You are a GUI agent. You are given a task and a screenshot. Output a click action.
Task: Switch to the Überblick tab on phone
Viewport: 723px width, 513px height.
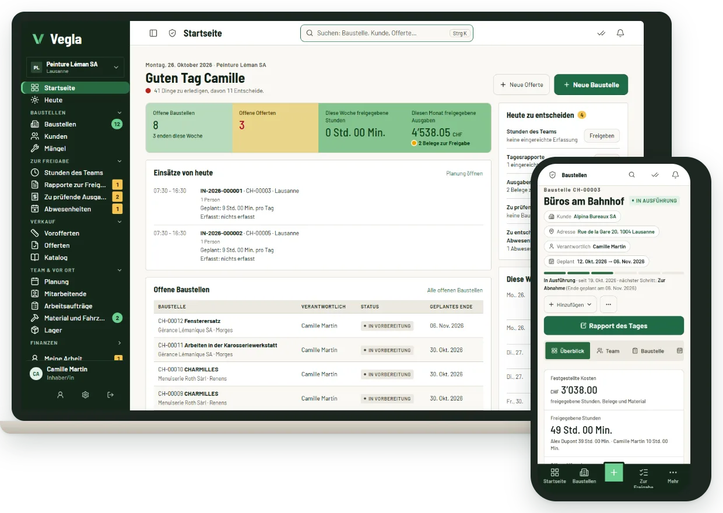pyautogui.click(x=568, y=351)
